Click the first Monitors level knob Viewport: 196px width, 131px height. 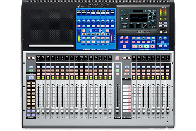[x=160, y=38]
